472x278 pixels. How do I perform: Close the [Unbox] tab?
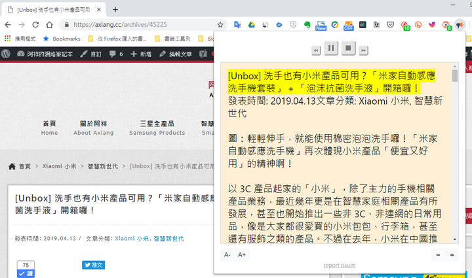[99, 10]
